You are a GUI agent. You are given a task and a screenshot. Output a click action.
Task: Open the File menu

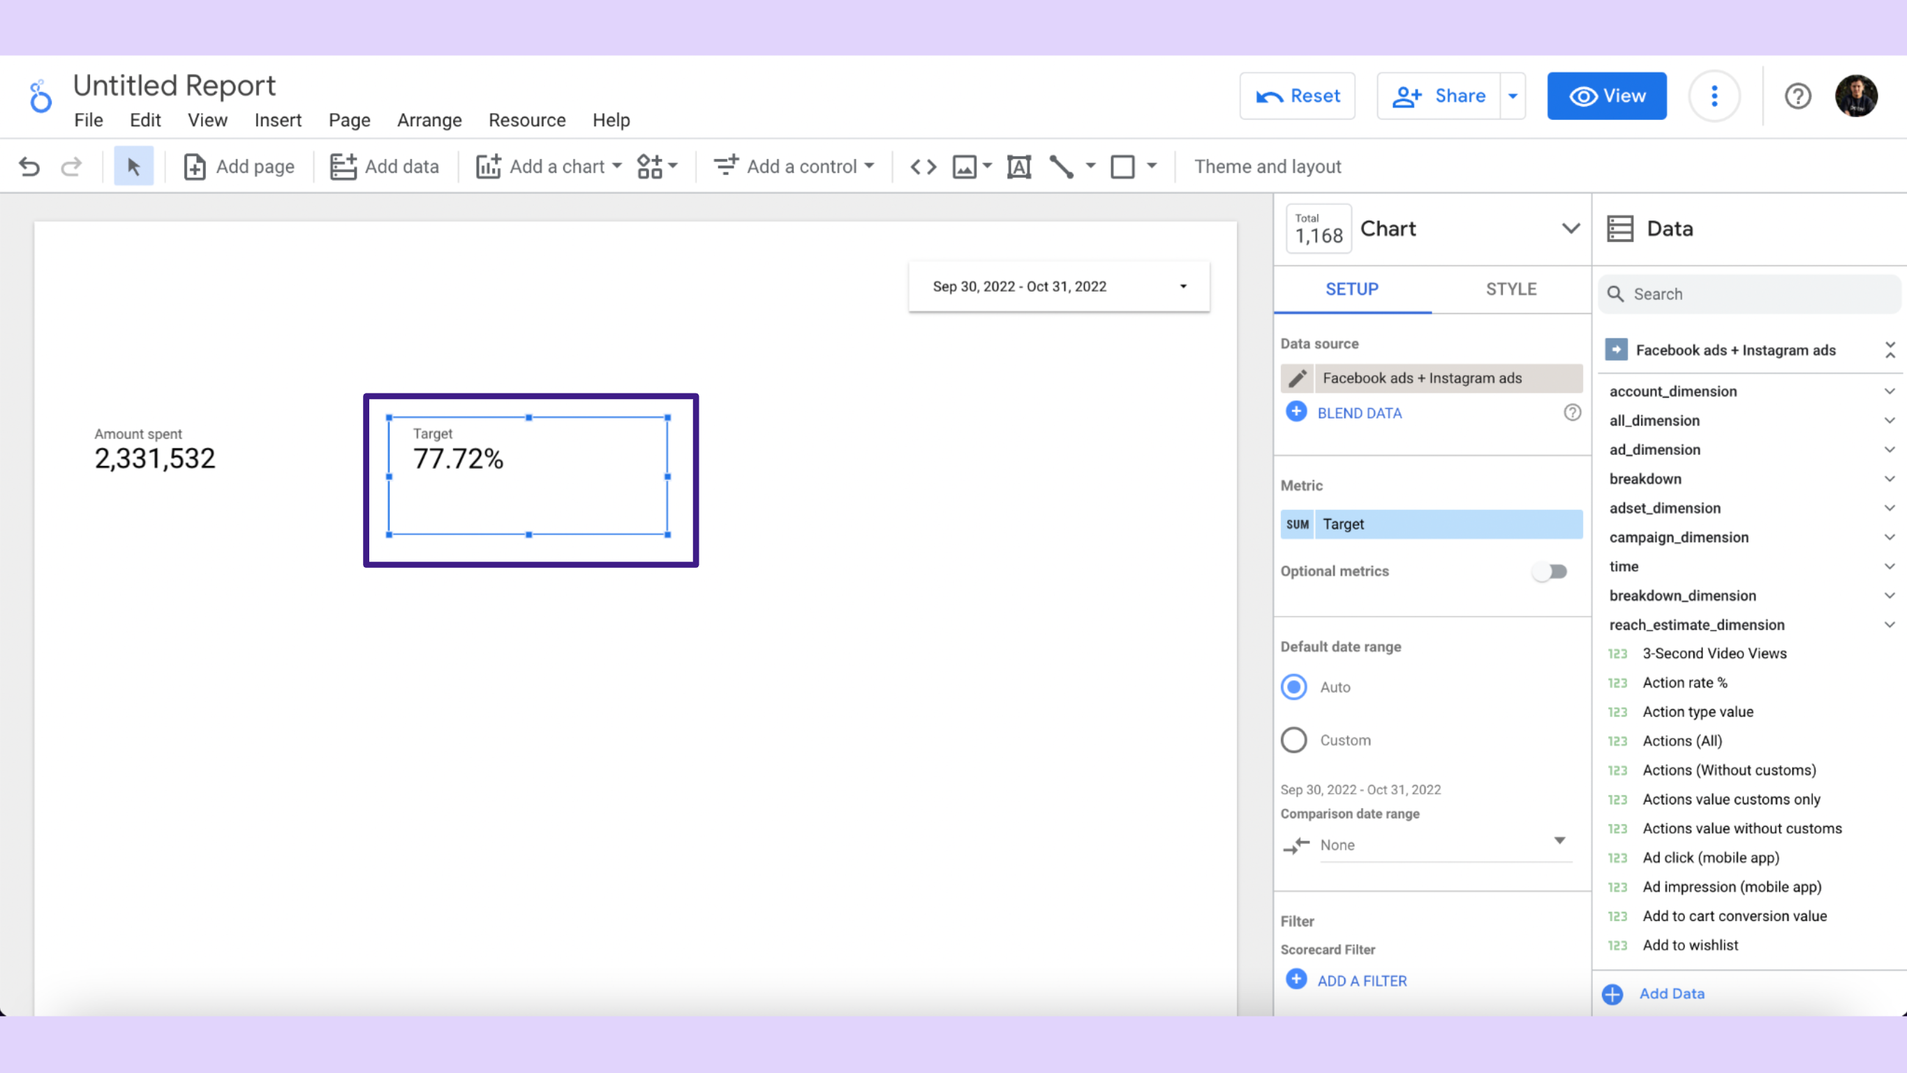pos(88,120)
